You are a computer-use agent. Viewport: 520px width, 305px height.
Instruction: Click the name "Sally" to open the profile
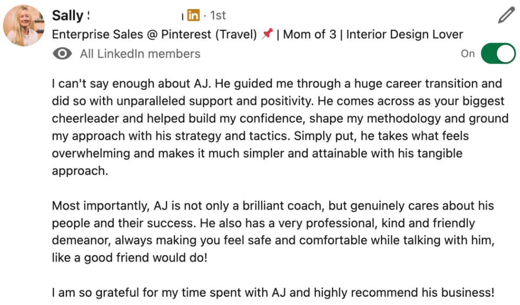[68, 16]
